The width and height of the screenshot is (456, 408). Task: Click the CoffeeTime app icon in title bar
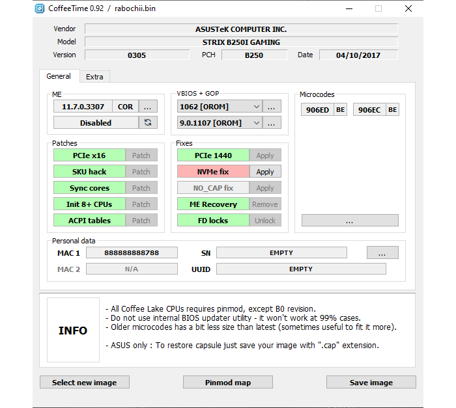[x=40, y=8]
